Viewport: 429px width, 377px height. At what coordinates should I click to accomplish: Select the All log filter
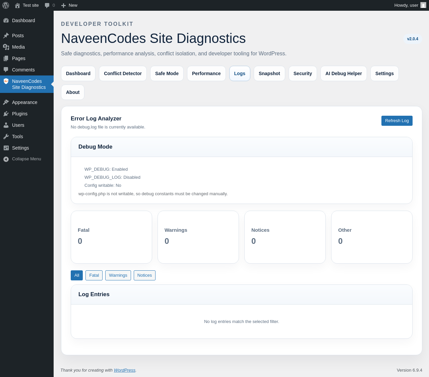pyautogui.click(x=77, y=275)
